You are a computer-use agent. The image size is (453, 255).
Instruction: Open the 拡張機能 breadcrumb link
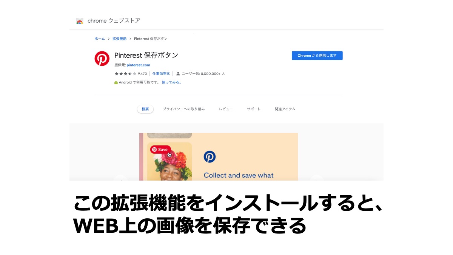[119, 39]
